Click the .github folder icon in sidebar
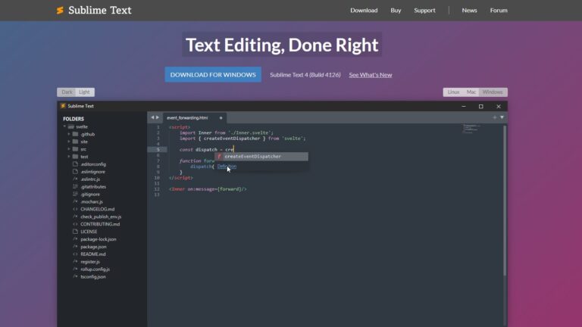The width and height of the screenshot is (582, 327). (x=75, y=134)
